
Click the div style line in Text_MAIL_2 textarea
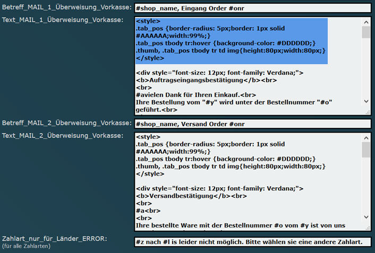click(219, 188)
